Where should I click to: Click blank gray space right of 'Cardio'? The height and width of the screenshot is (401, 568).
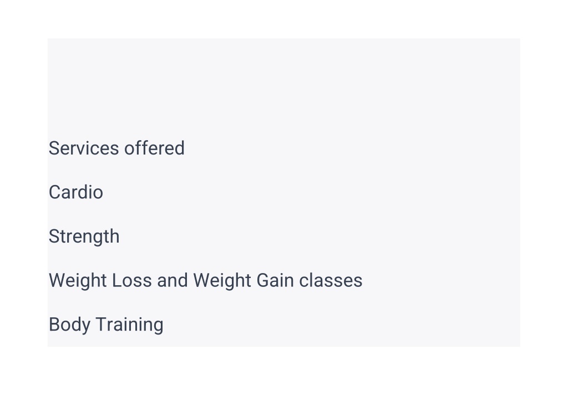(312, 192)
